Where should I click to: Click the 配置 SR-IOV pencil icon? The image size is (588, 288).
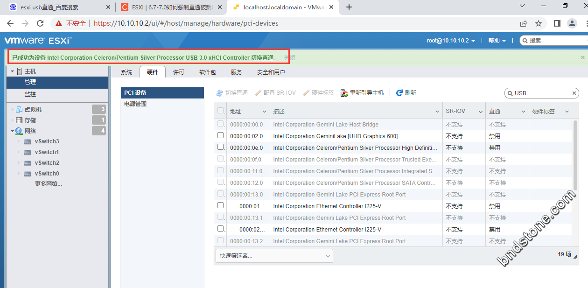click(258, 93)
